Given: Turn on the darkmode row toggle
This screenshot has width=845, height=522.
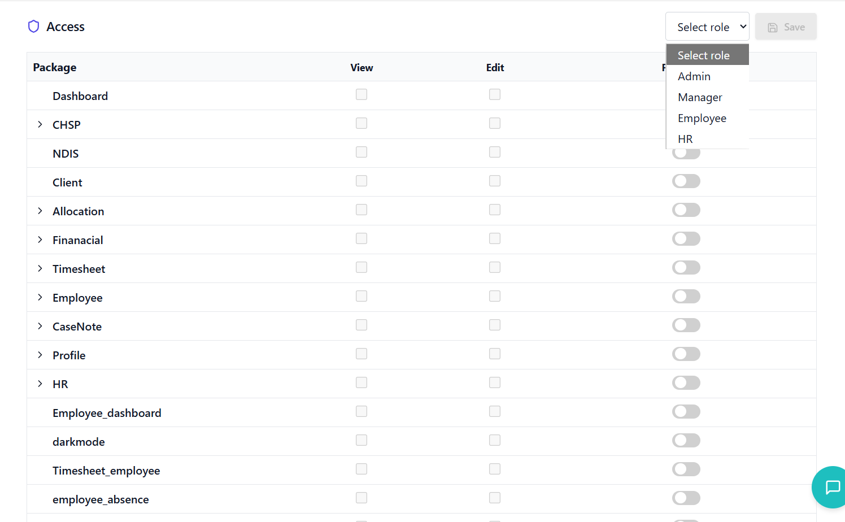Looking at the screenshot, I should pyautogui.click(x=686, y=440).
